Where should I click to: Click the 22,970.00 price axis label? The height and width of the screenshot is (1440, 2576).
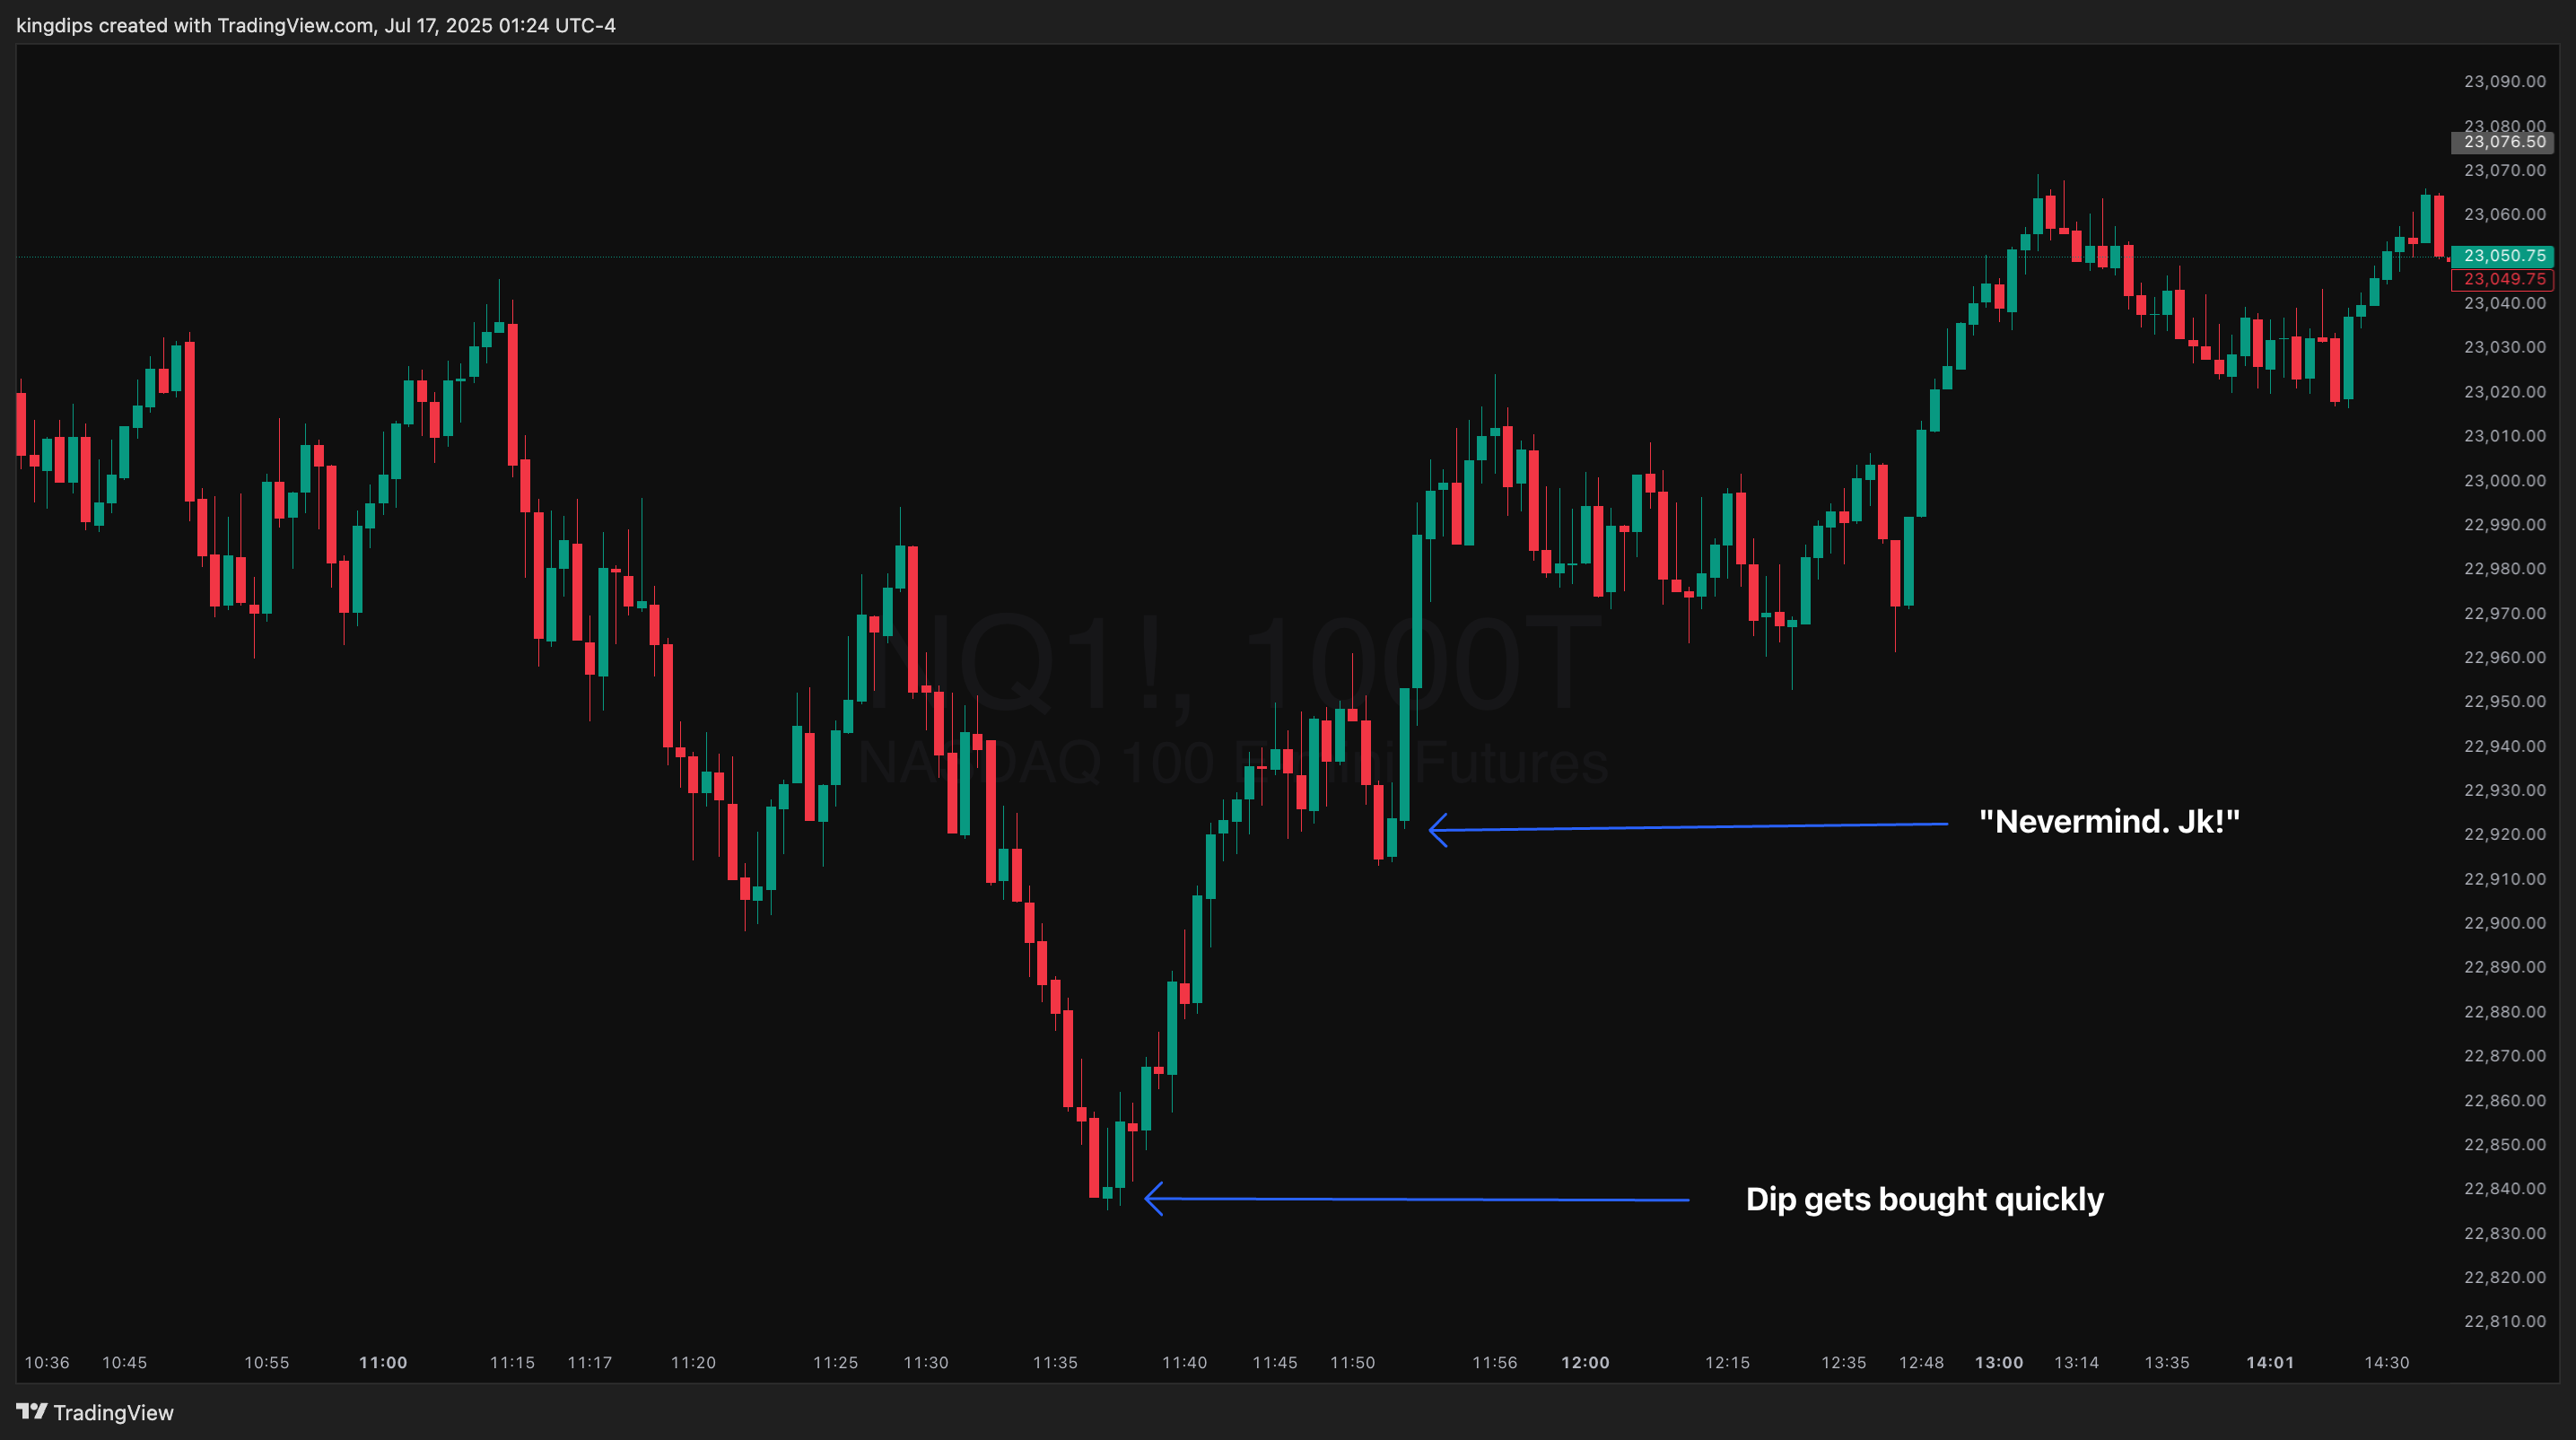(x=2504, y=613)
